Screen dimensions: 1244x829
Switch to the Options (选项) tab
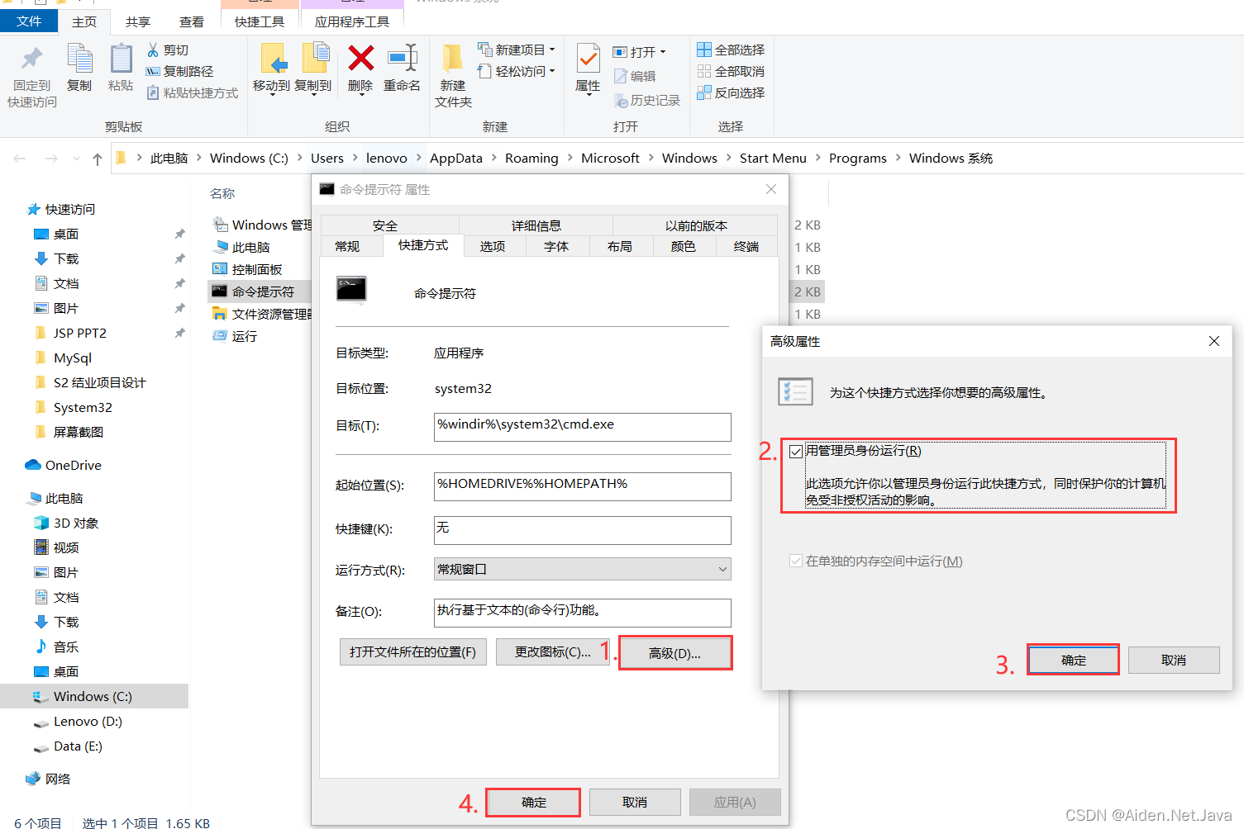pos(493,246)
